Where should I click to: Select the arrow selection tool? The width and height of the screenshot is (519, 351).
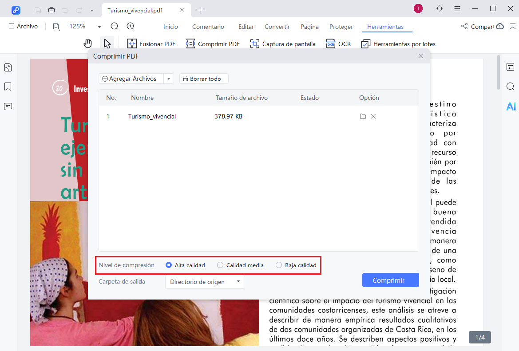pos(107,43)
